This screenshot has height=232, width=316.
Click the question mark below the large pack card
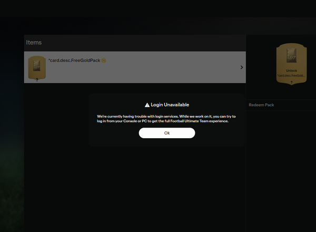coord(291,83)
